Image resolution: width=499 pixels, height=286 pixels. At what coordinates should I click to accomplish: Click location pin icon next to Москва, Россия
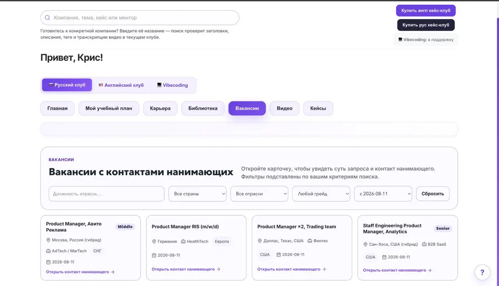point(48,240)
